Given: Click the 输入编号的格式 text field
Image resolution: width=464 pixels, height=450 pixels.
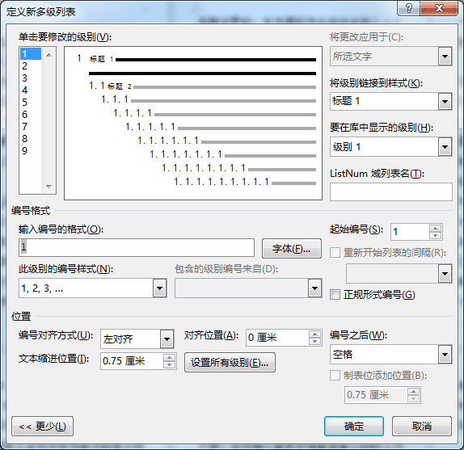Looking at the screenshot, I should [137, 247].
